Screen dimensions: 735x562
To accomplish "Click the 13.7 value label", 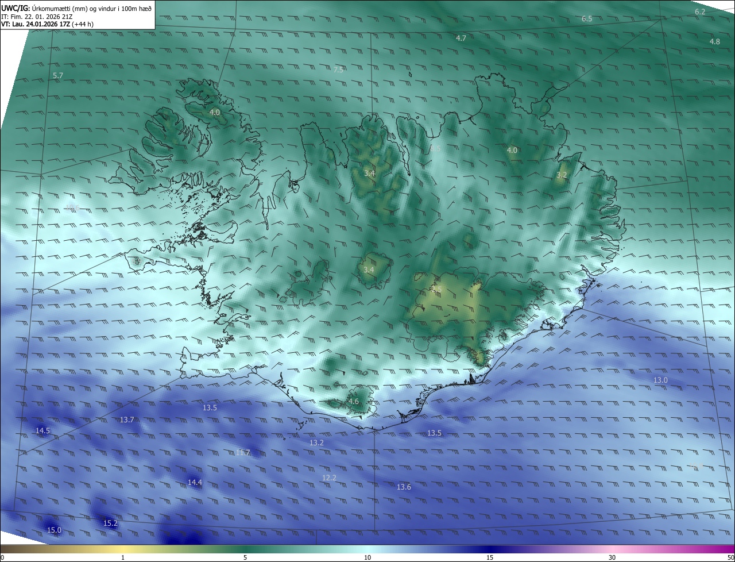I will 127,419.
